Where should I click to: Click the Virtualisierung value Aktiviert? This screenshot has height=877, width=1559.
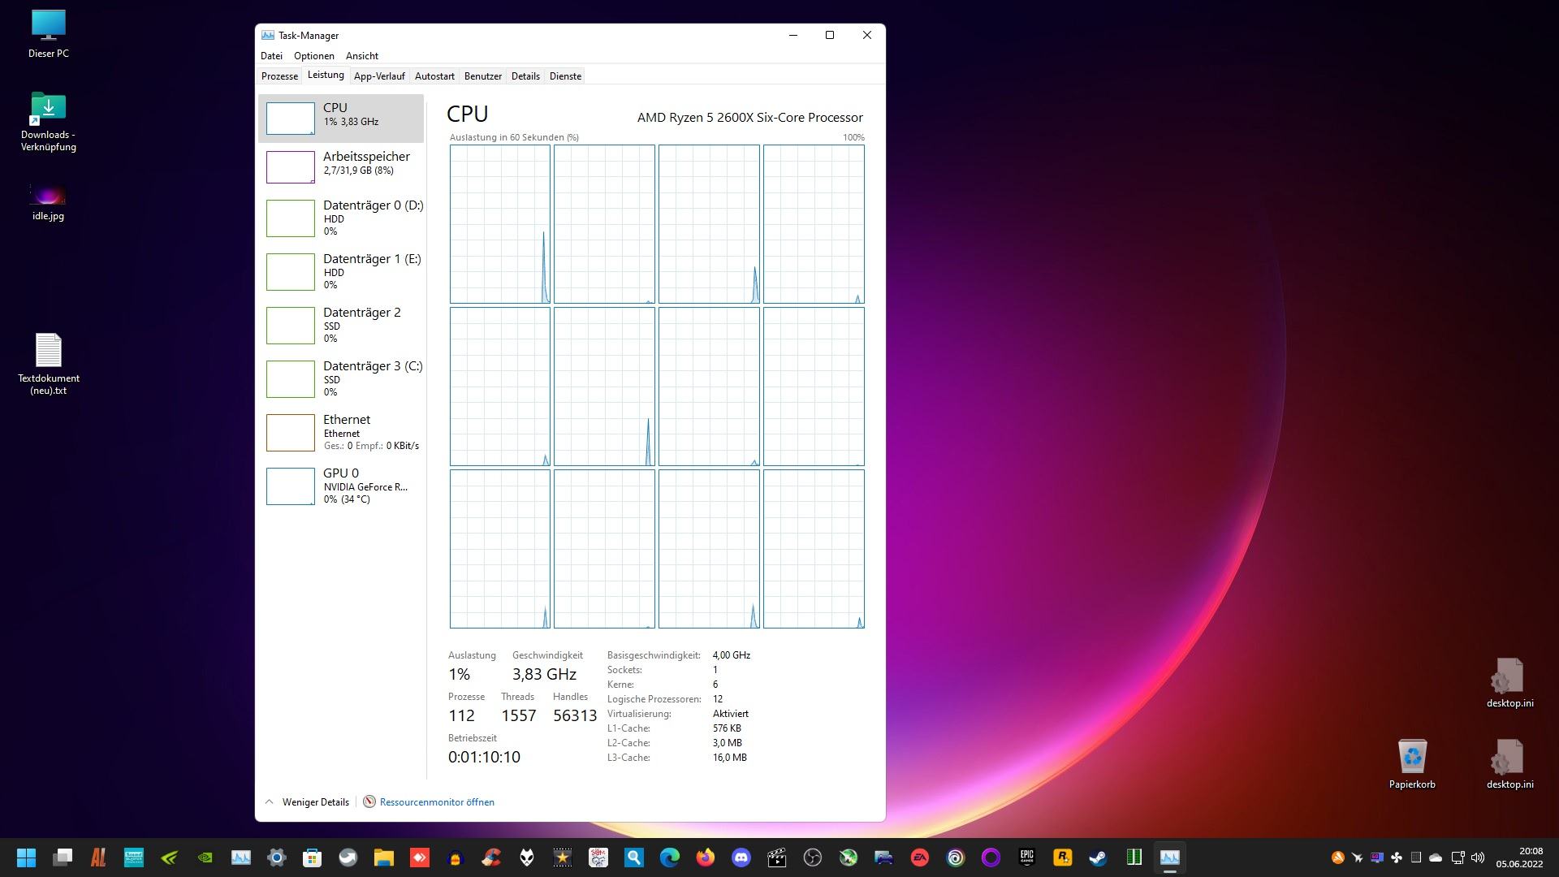click(731, 714)
